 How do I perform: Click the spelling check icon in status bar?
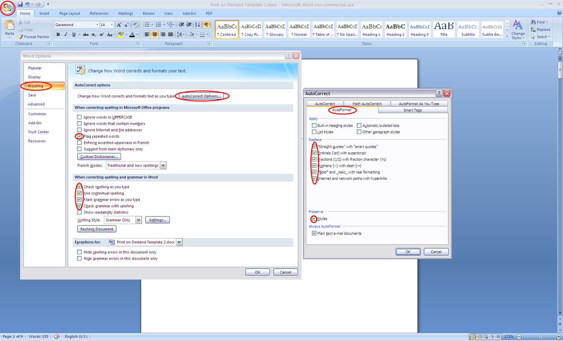point(57,336)
